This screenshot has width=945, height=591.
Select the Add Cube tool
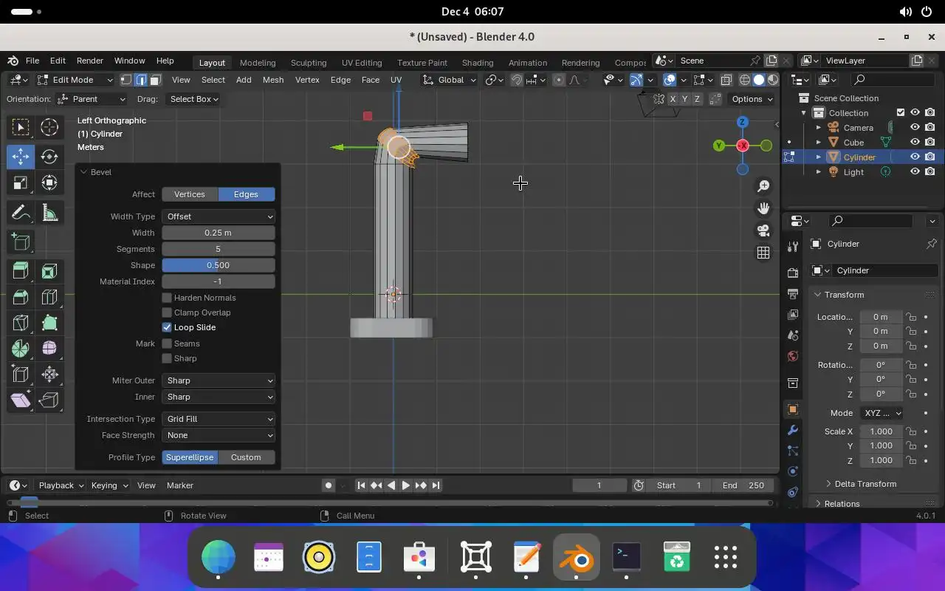[21, 242]
